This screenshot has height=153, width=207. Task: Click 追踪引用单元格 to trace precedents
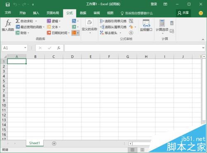[x=113, y=21]
